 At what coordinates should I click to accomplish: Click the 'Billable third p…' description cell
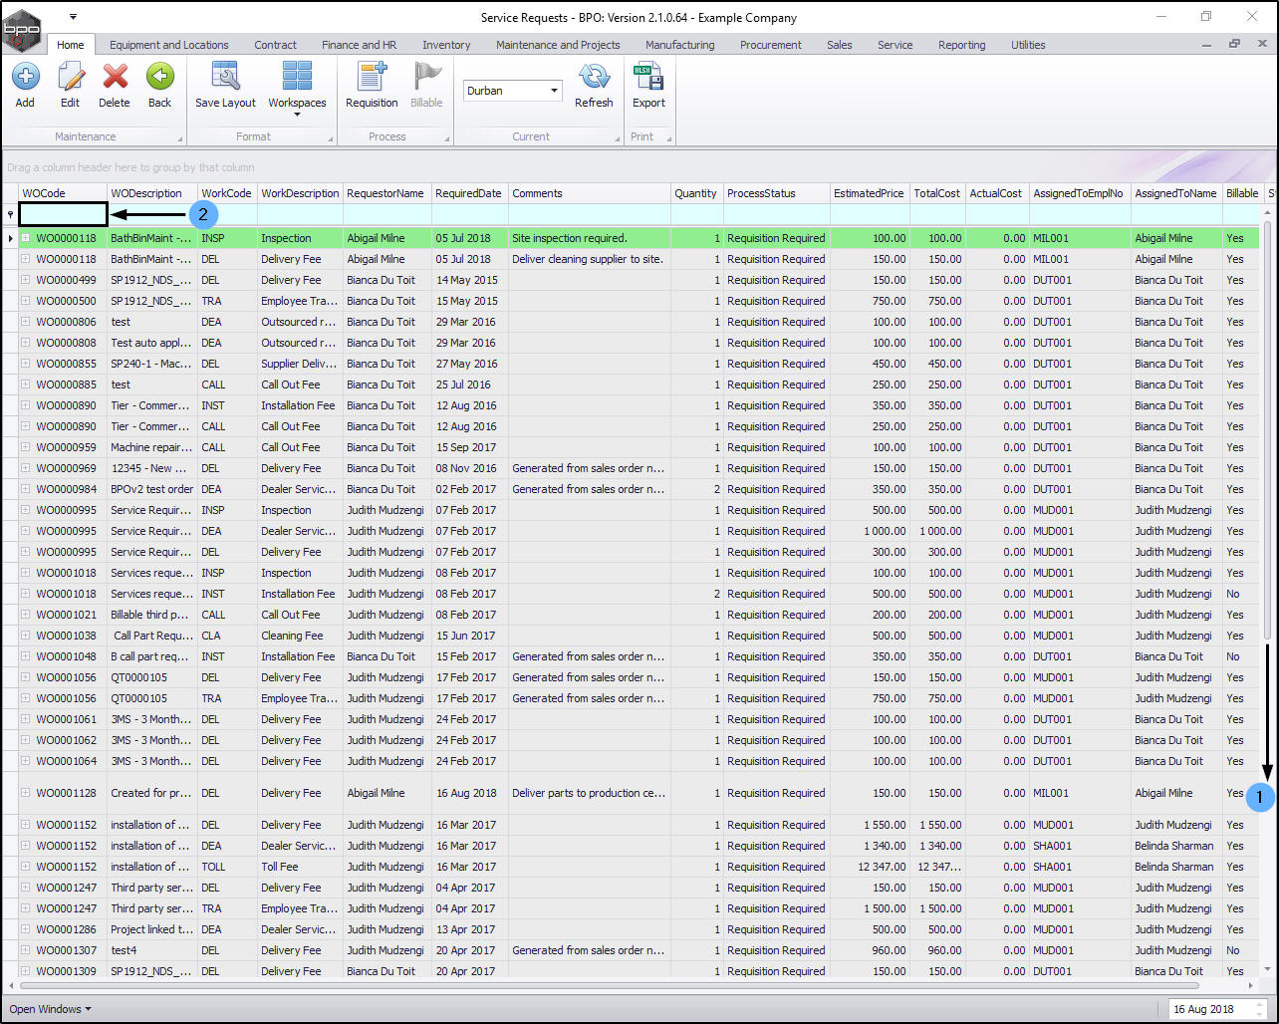point(152,615)
